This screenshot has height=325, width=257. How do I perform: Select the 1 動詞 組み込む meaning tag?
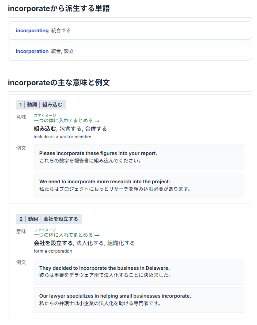tap(41, 105)
